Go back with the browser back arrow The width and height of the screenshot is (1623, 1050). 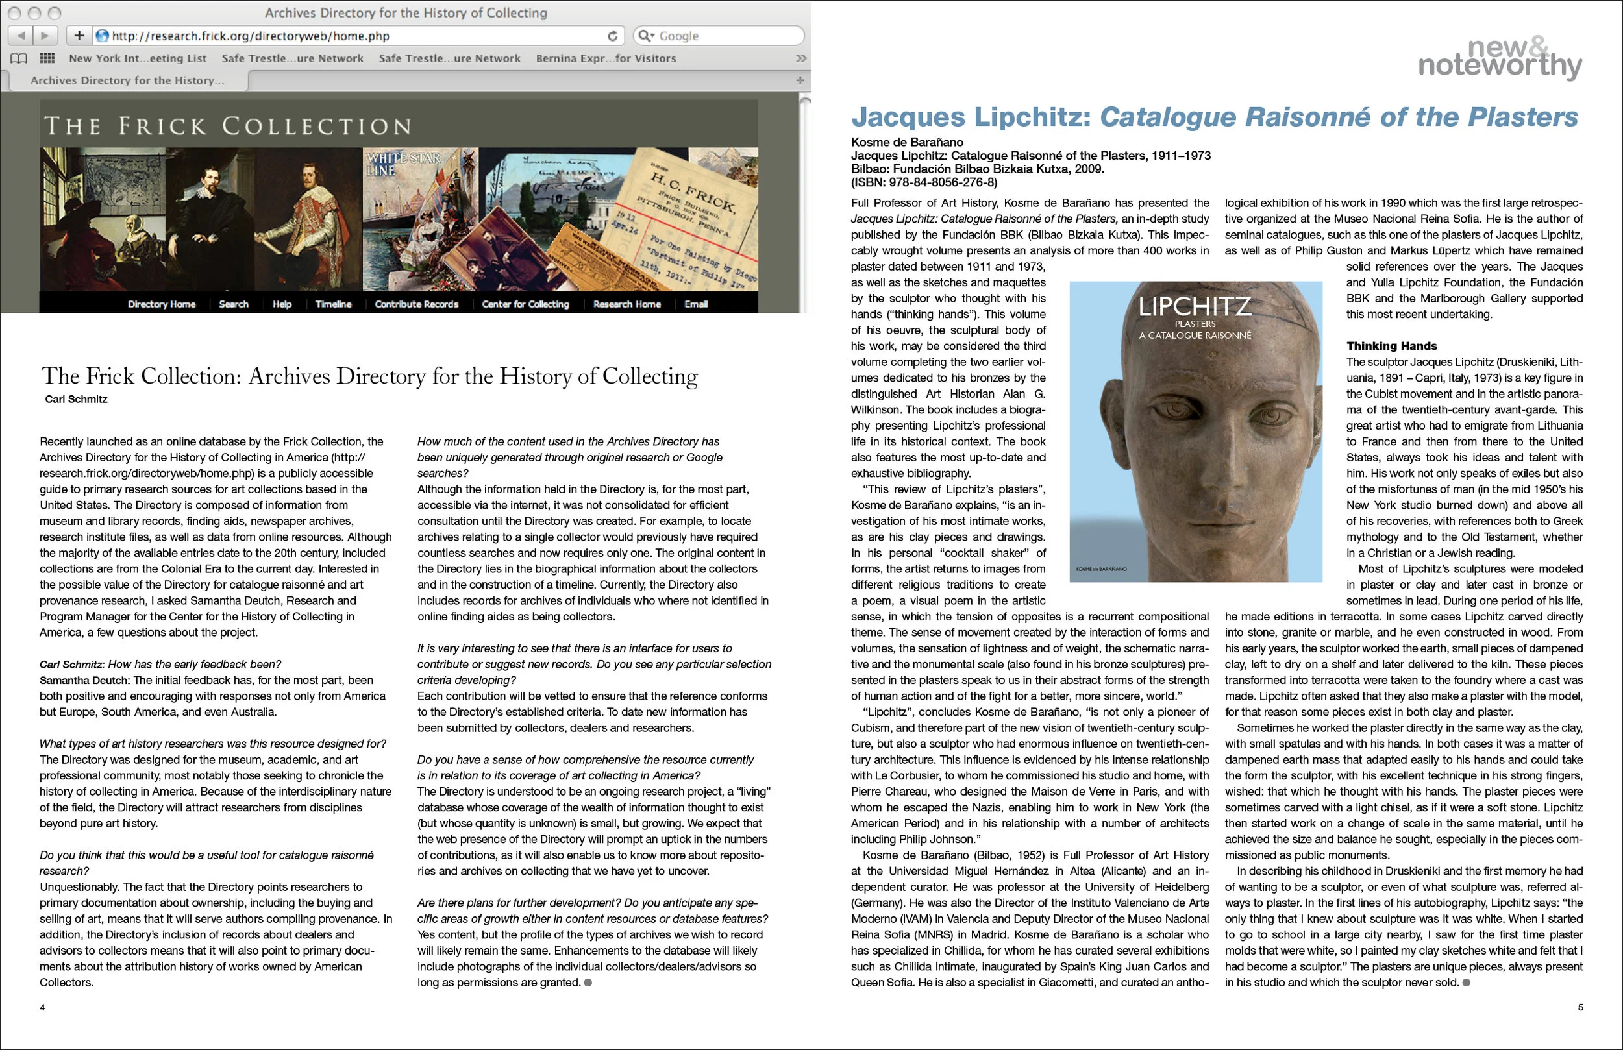click(x=21, y=36)
